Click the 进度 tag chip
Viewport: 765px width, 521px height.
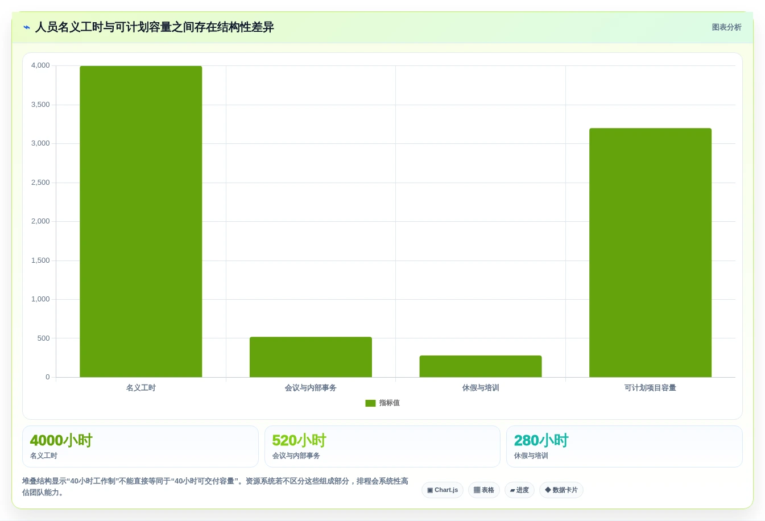(519, 490)
